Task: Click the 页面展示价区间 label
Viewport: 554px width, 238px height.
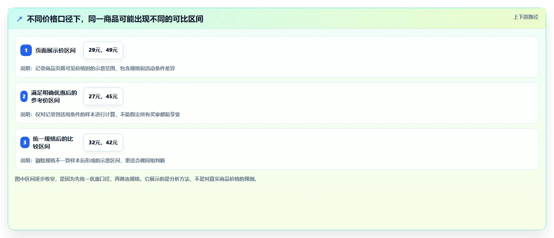Action: 55,50
